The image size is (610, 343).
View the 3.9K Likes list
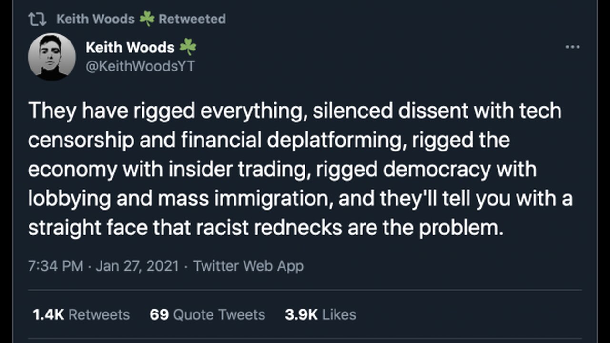click(320, 314)
